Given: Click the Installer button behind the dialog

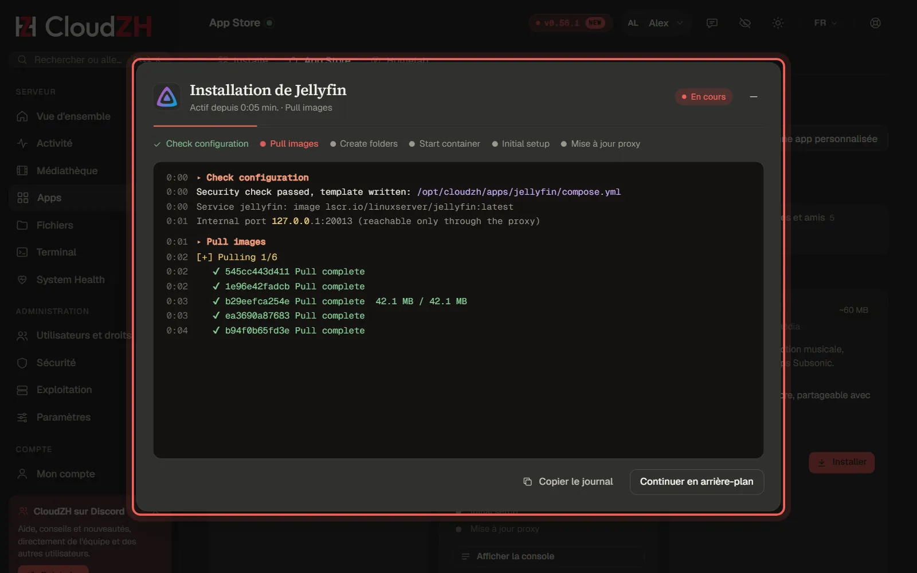Looking at the screenshot, I should tap(841, 462).
